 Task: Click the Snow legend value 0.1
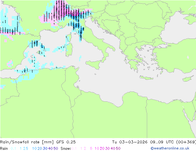(74, 149)
